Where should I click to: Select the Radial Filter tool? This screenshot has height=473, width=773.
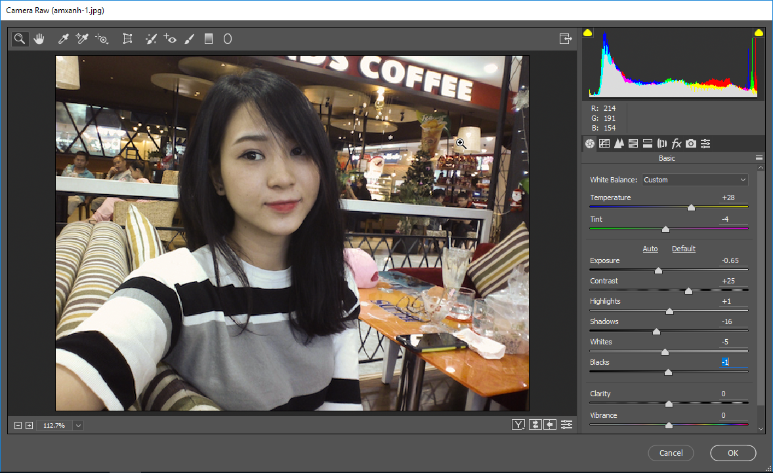click(227, 39)
